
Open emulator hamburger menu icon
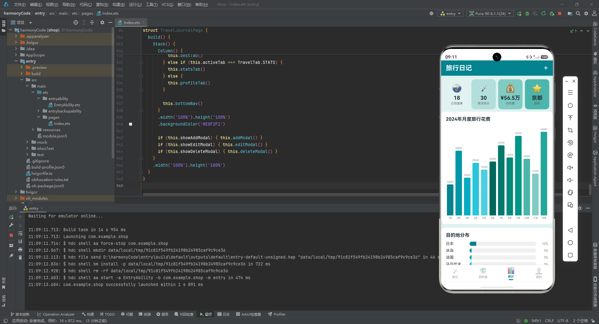pyautogui.click(x=570, y=93)
